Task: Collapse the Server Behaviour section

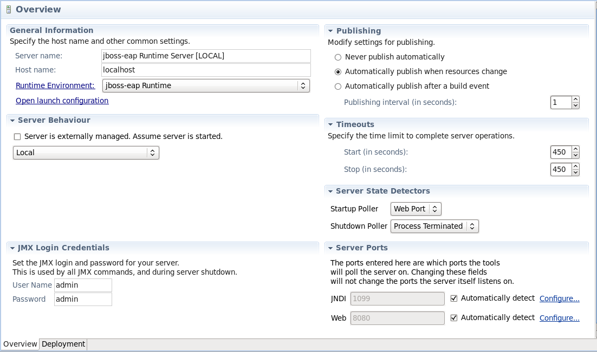Action: [12, 121]
